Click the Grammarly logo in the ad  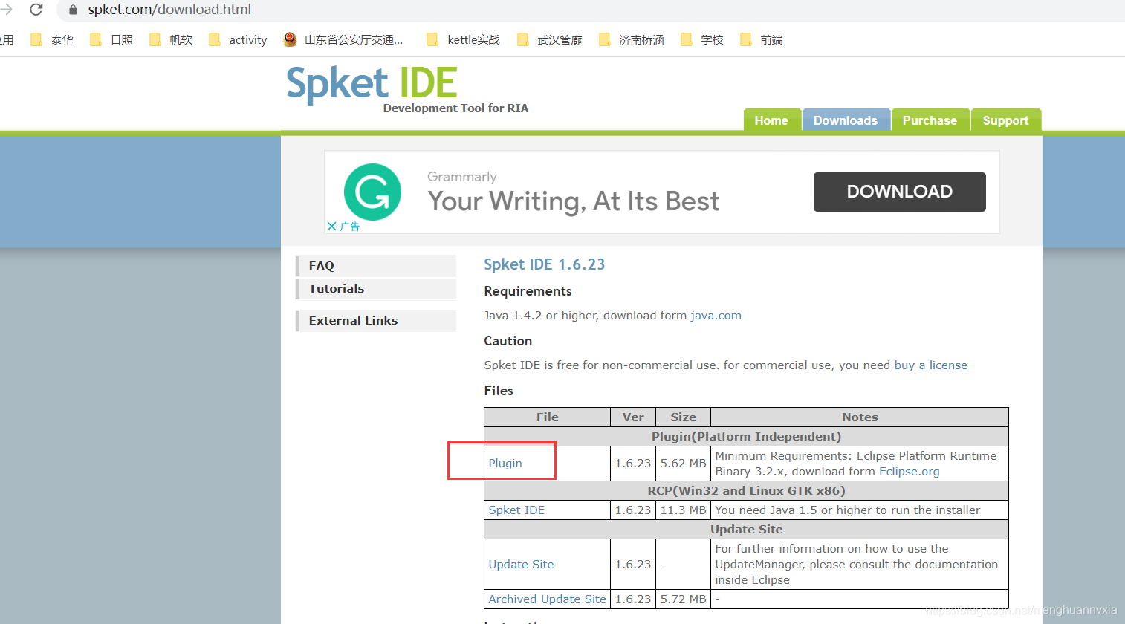(x=372, y=192)
